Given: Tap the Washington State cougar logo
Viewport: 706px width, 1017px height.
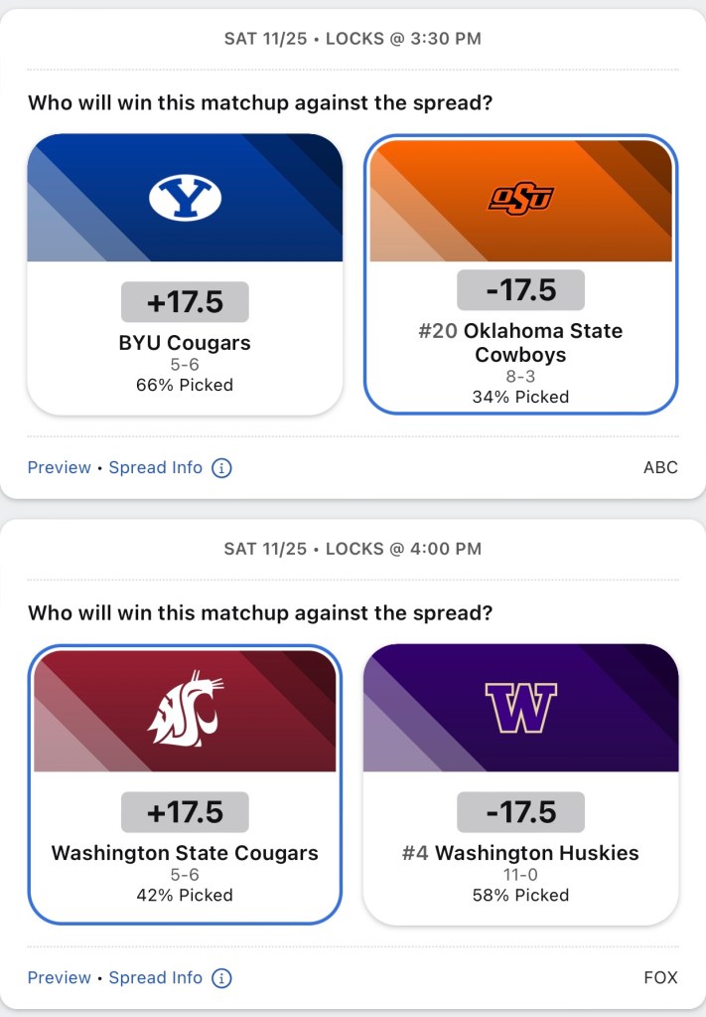Looking at the screenshot, I should [185, 708].
